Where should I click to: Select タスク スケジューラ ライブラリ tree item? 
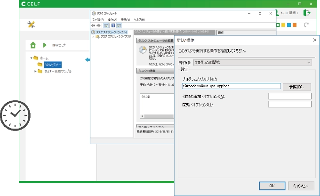(115, 37)
